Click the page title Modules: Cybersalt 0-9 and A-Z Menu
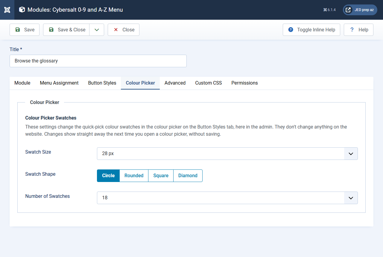 (x=75, y=10)
